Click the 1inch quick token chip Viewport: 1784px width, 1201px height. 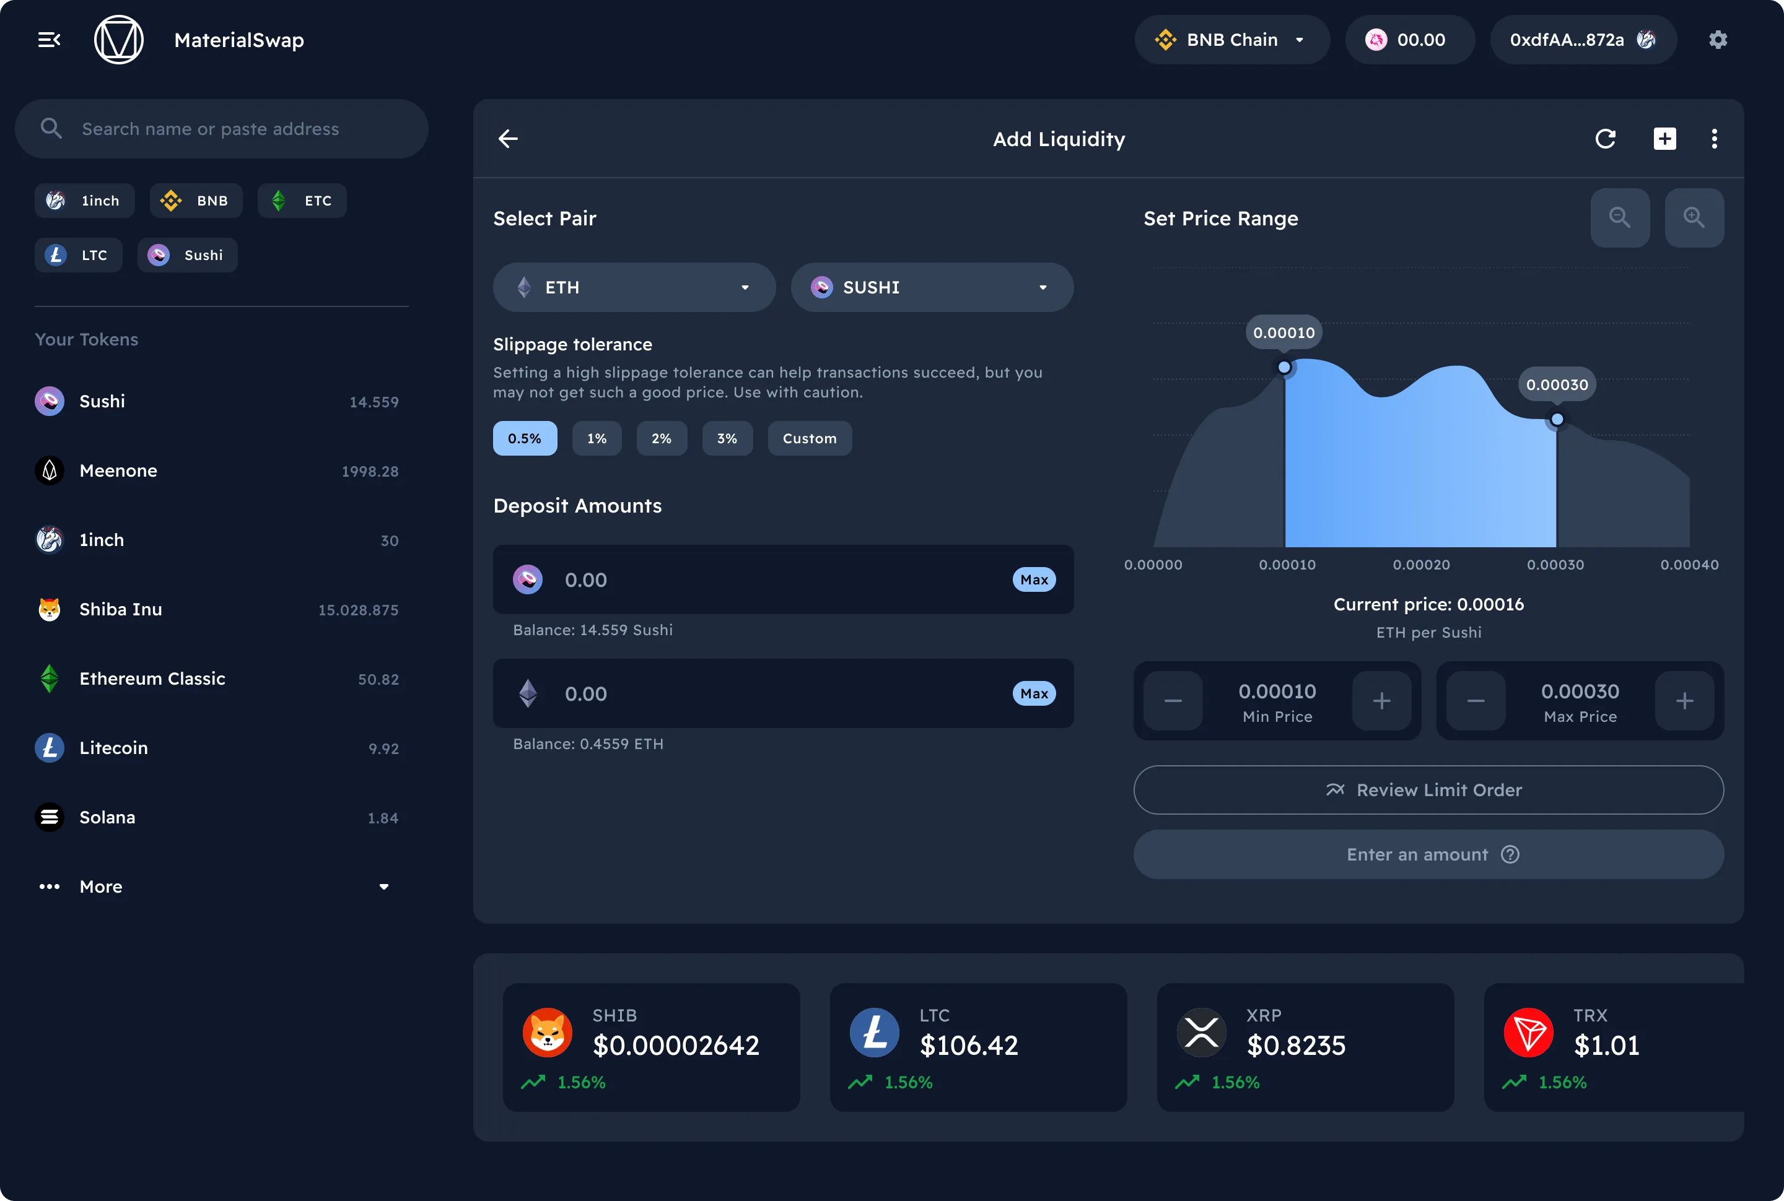84,201
